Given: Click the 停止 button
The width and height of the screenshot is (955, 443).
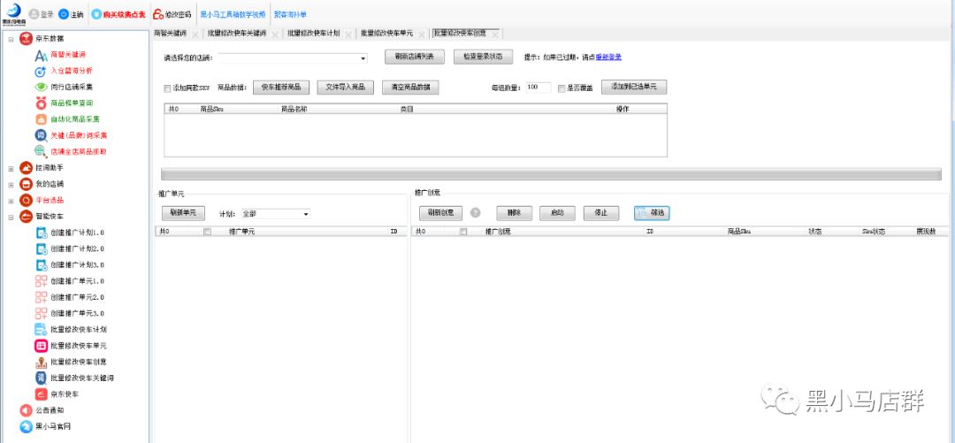Looking at the screenshot, I should 601,213.
